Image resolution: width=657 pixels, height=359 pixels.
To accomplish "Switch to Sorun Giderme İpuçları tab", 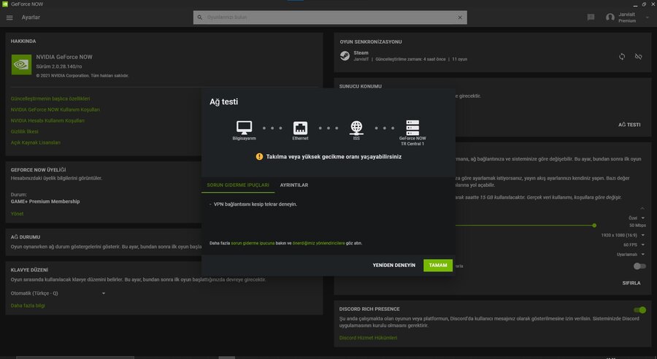I will click(238, 185).
